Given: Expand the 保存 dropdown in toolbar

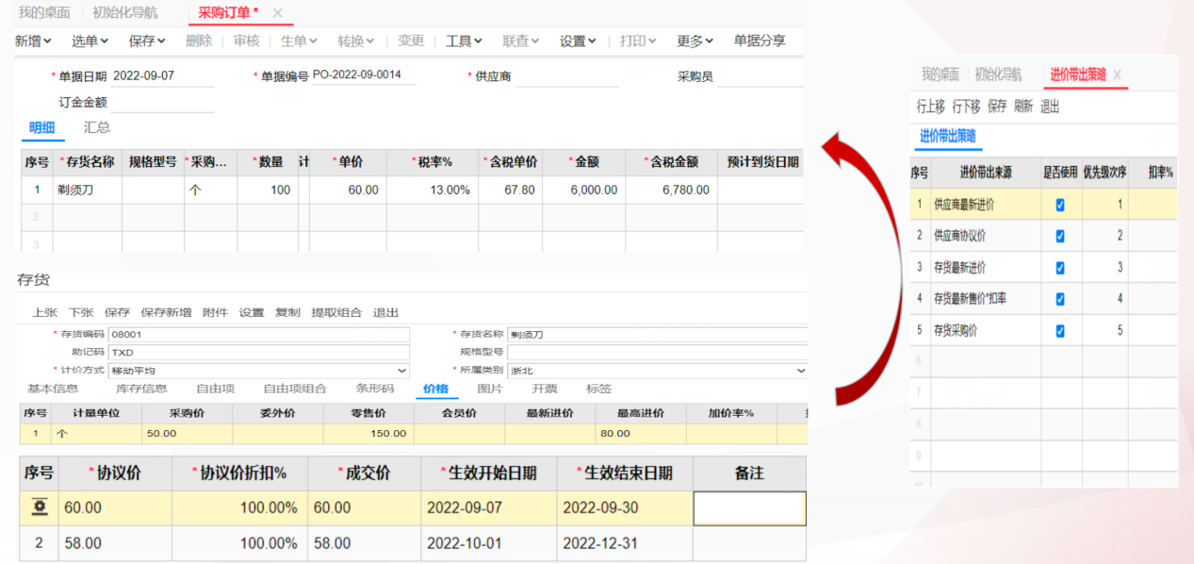Looking at the screenshot, I should tap(147, 41).
